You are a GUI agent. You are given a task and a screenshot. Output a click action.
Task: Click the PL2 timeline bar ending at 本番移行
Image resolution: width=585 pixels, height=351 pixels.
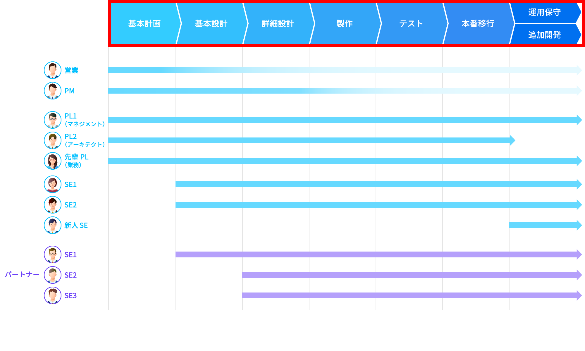click(x=312, y=140)
